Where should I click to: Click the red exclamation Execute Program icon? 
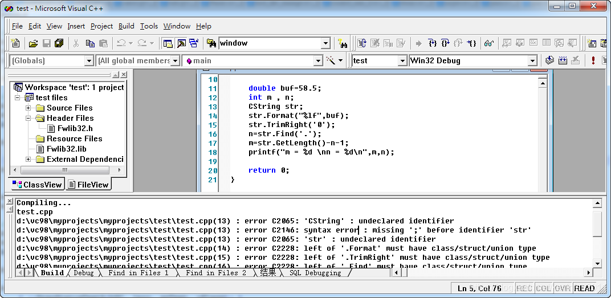pyautogui.click(x=593, y=60)
